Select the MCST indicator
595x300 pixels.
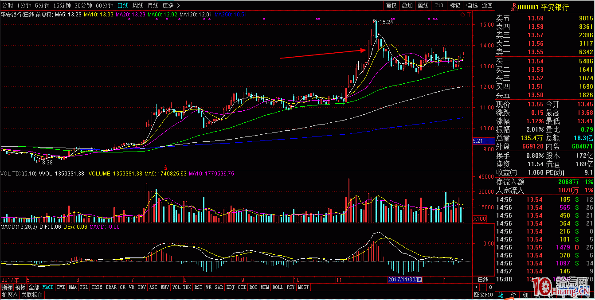point(304,287)
